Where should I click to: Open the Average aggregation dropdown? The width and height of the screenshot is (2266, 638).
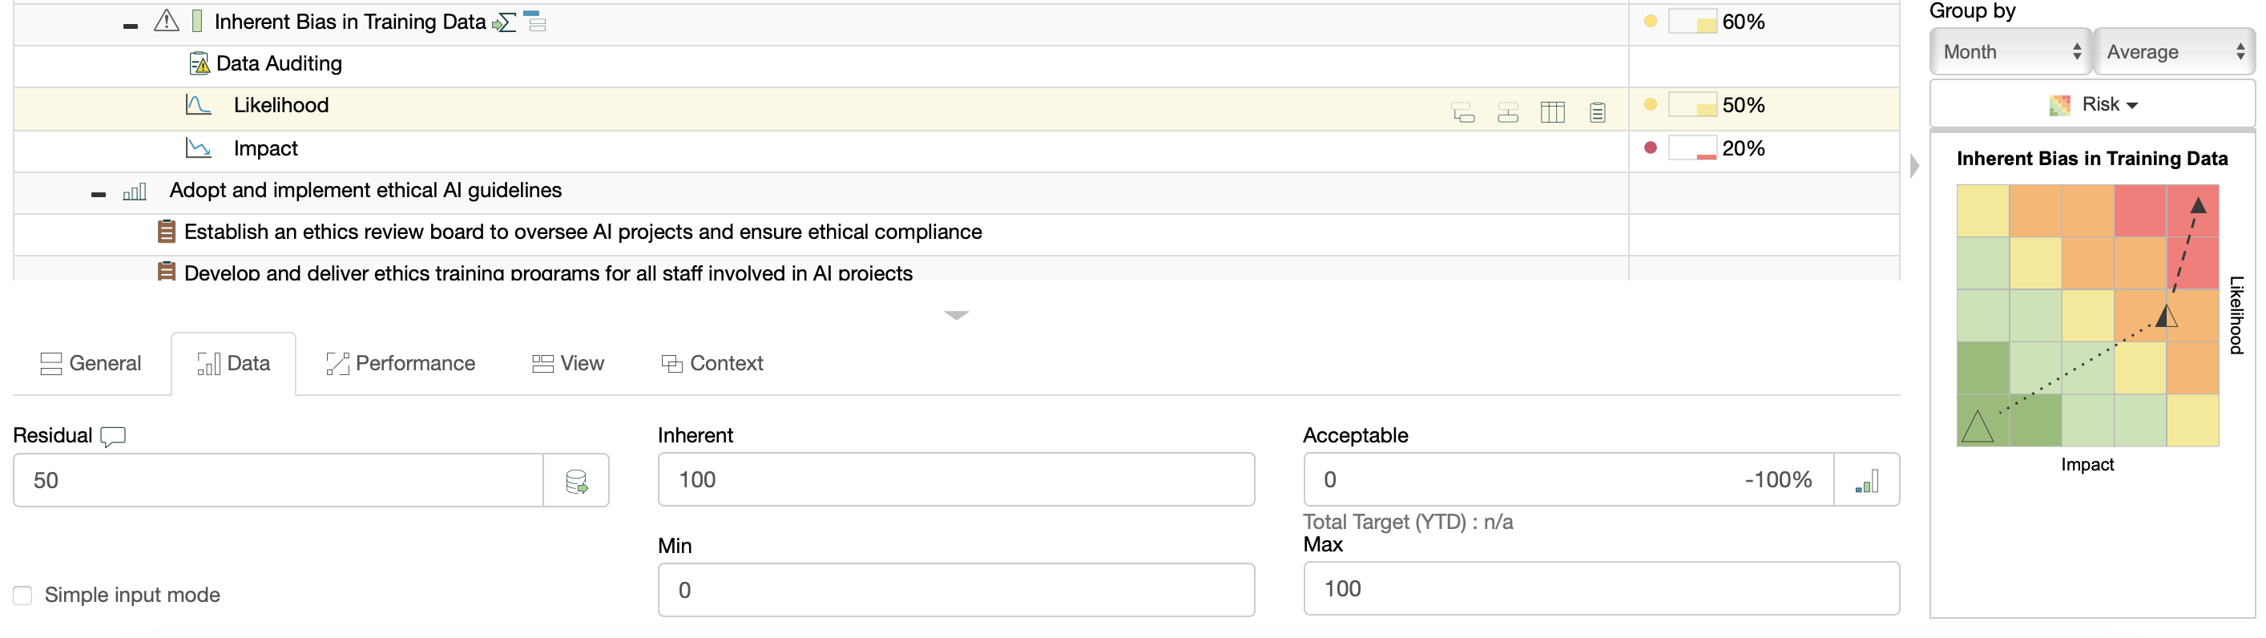[x=2174, y=52]
